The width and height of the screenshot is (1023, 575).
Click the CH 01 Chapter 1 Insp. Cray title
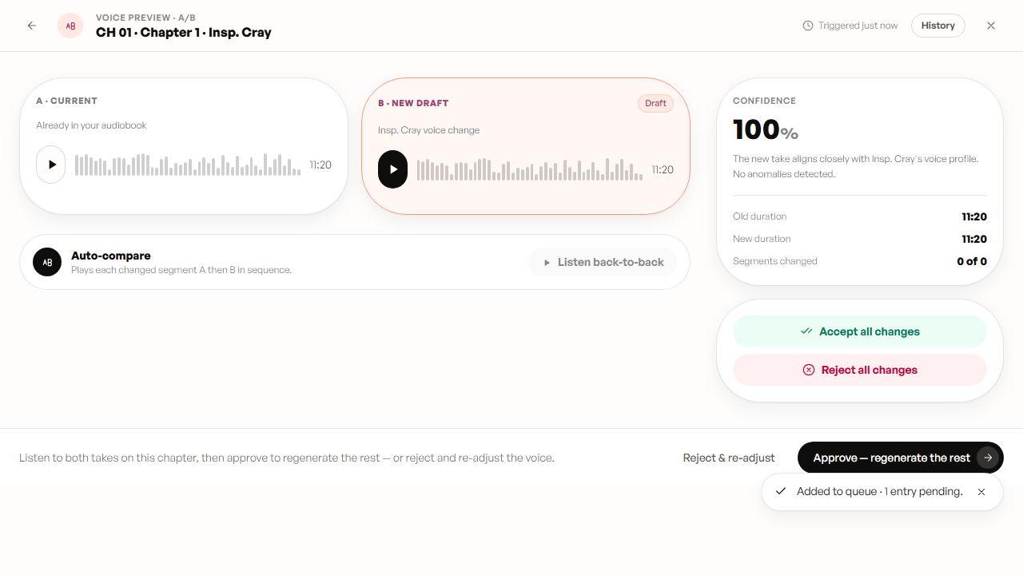tap(184, 33)
